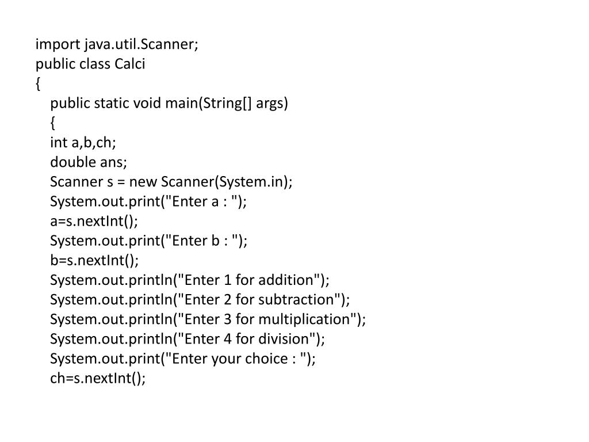Click the Enter 1 for addition line
Screen dimensions: 589x442
click(x=190, y=280)
